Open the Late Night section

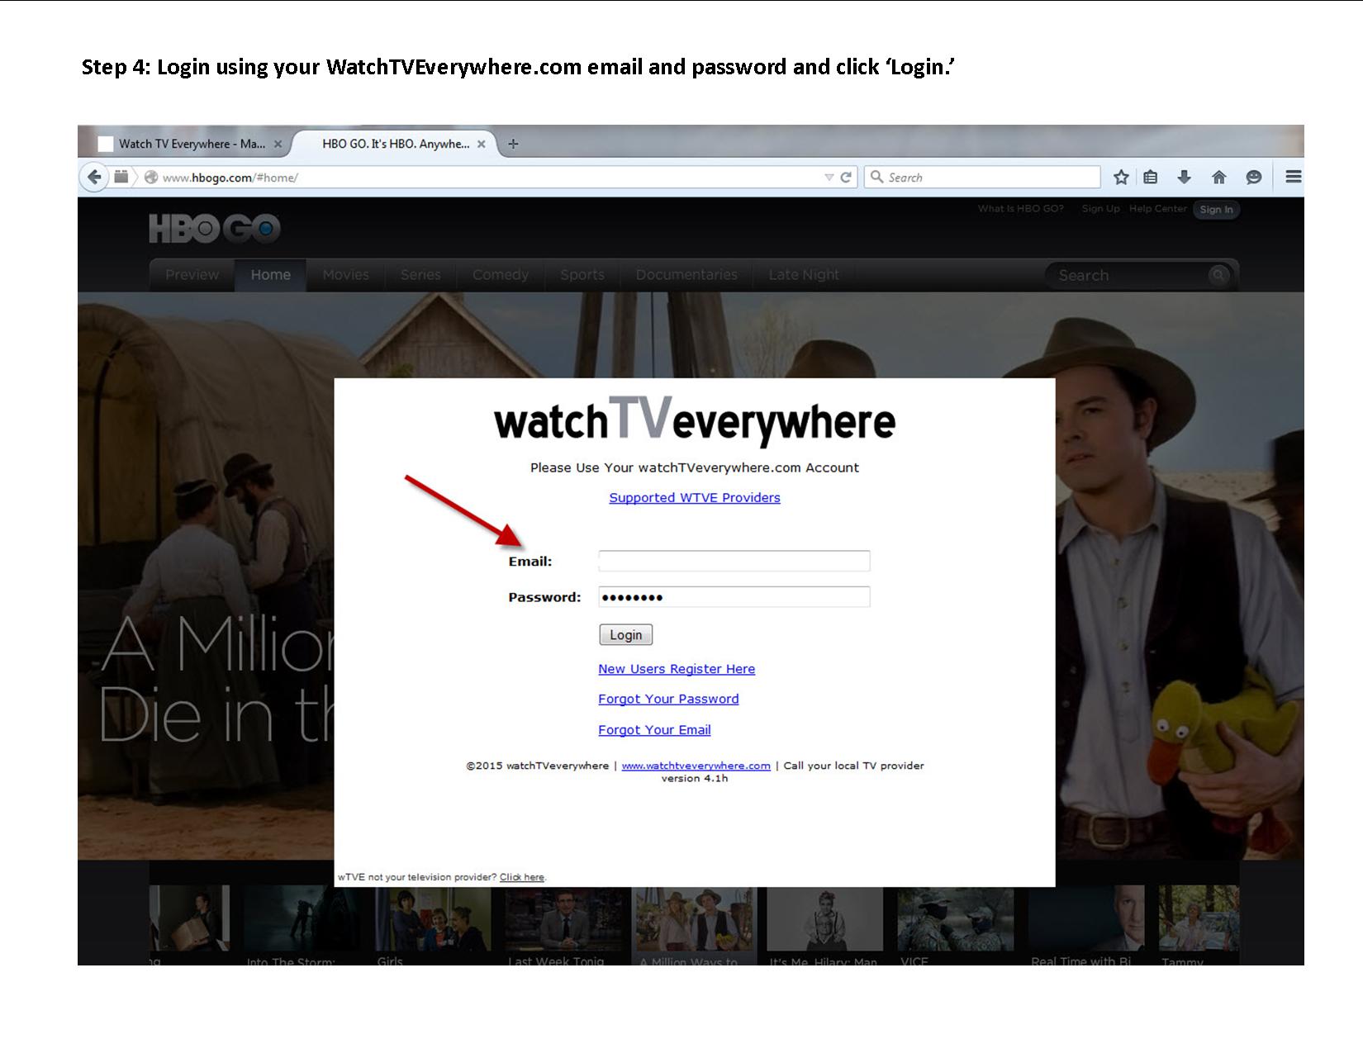803,275
